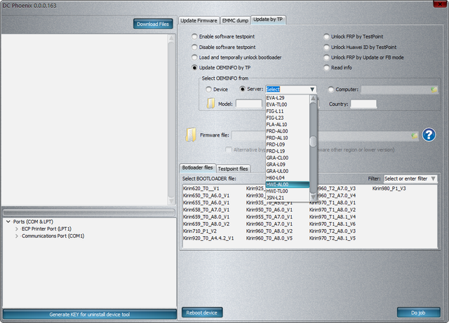The image size is (449, 323).
Task: Expand Communications Port (COM1)
Action: (17, 236)
